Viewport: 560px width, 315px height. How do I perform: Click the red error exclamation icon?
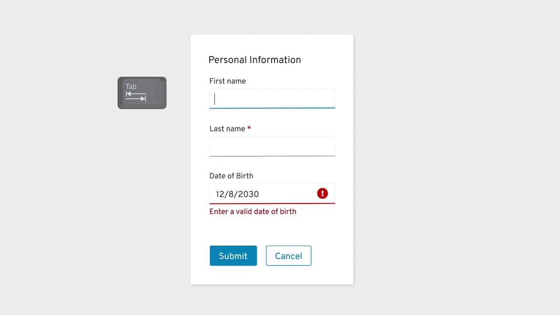coord(322,193)
